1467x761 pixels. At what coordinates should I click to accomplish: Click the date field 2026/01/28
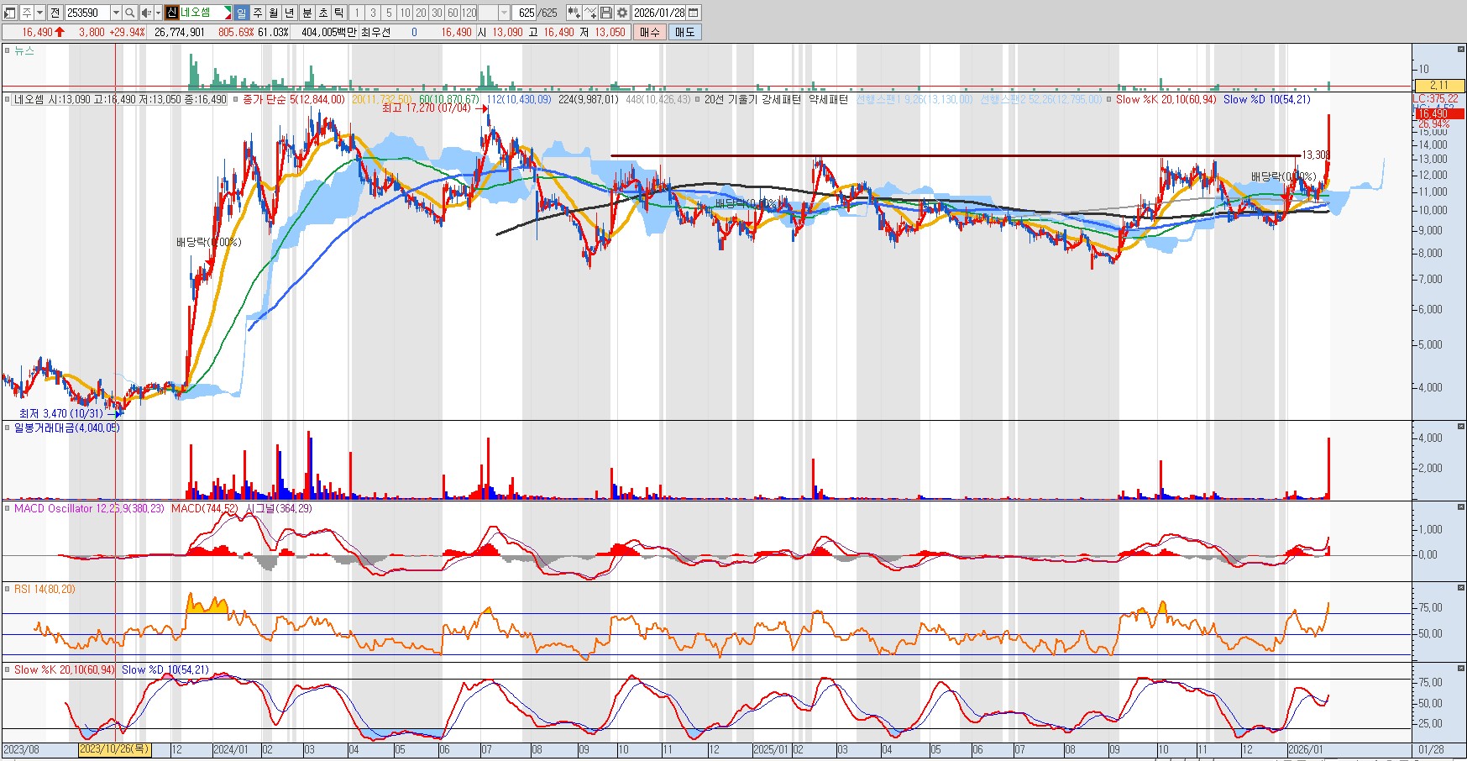point(658,13)
